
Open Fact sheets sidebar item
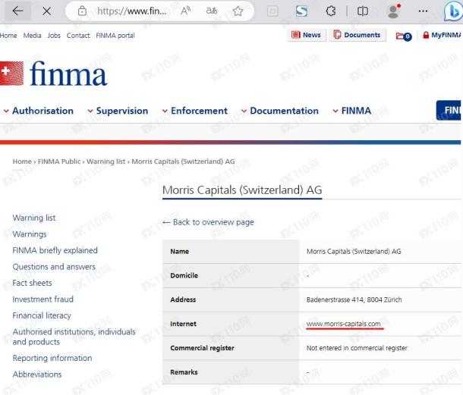(x=32, y=283)
